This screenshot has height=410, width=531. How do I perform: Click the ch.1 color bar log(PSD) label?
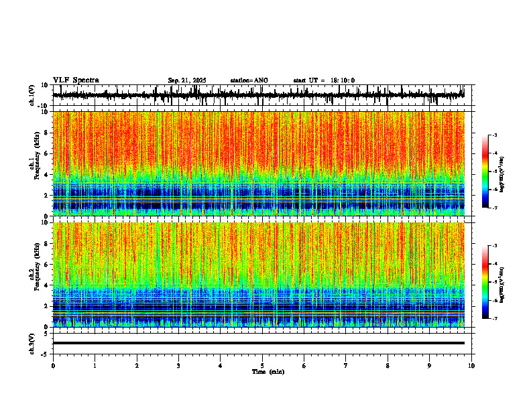click(x=501, y=175)
